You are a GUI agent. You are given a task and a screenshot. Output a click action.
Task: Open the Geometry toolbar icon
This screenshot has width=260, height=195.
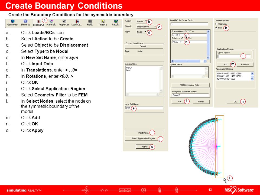point(12,23)
